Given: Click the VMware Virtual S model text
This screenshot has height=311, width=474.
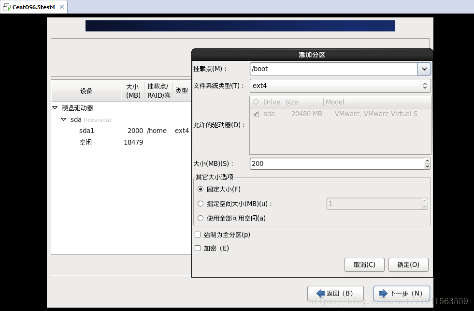Looking at the screenshot, I should pos(376,114).
